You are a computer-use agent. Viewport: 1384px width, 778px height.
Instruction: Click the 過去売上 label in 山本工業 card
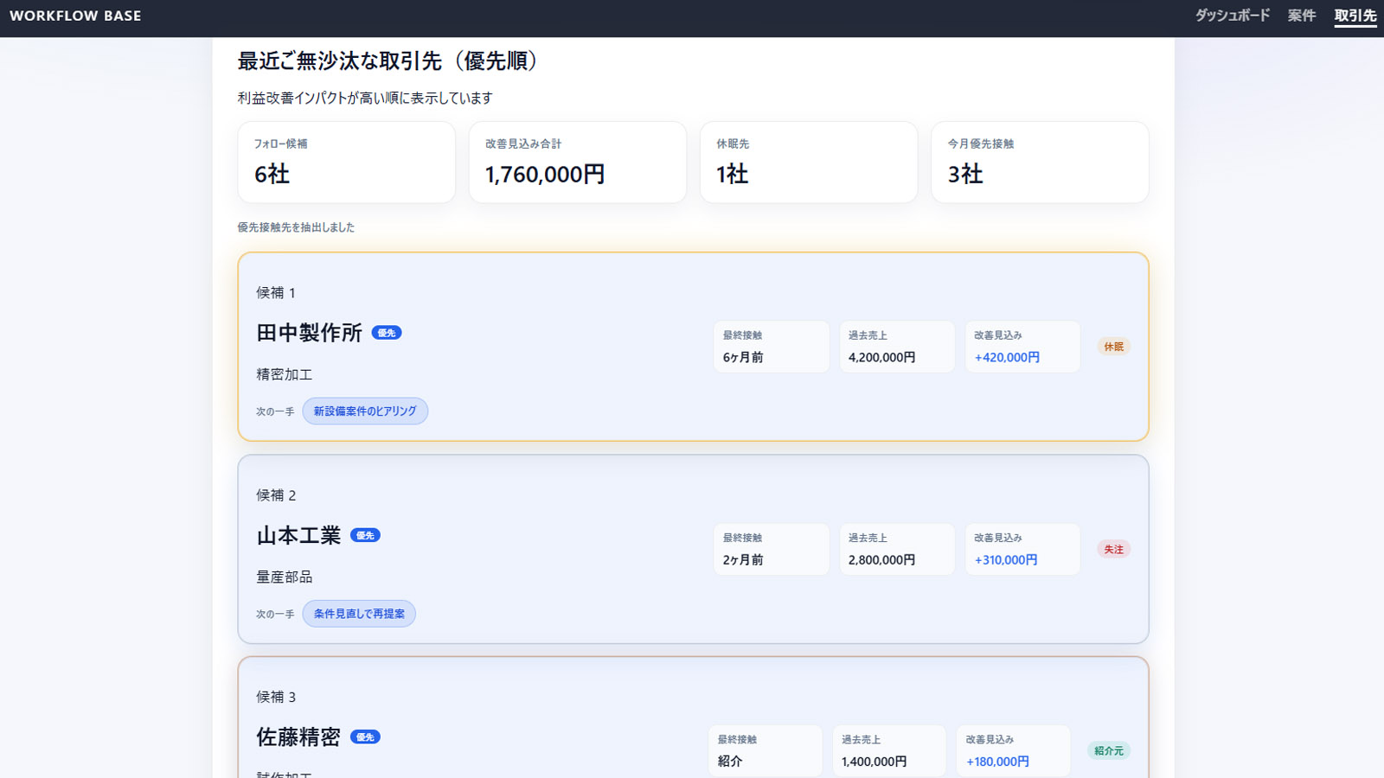[x=868, y=538]
